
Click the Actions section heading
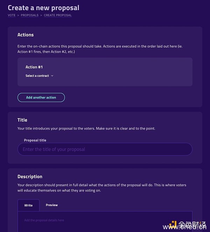coord(26,35)
